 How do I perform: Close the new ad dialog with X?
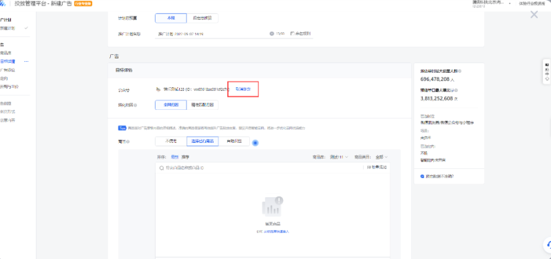click(x=534, y=14)
